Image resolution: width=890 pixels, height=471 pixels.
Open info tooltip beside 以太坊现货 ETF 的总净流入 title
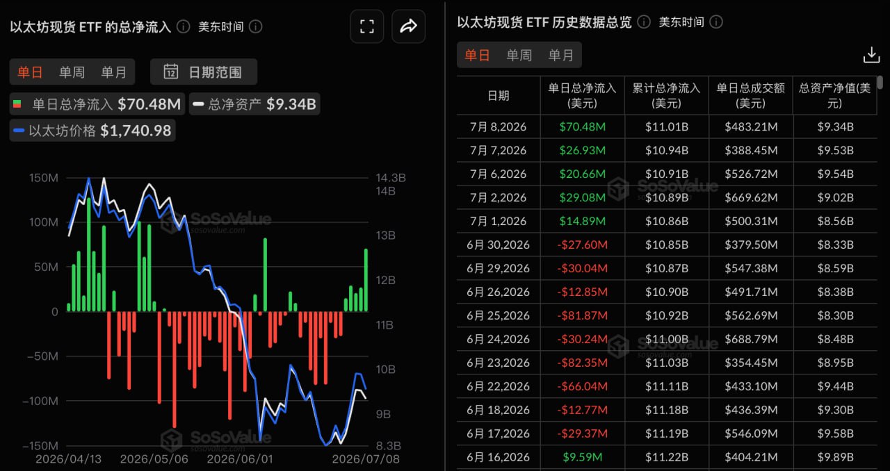(183, 27)
